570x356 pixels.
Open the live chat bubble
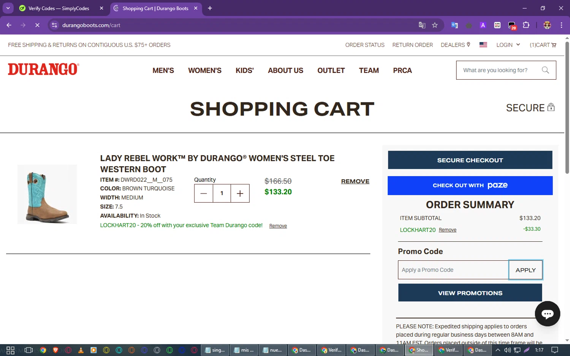[x=547, y=313]
